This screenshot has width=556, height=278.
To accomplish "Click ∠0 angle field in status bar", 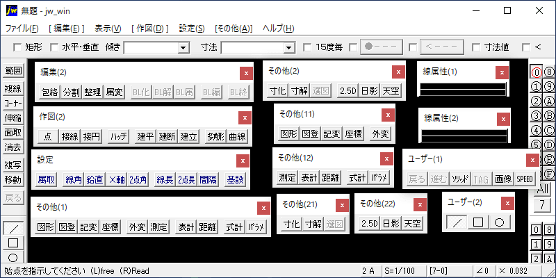I will pos(484,271).
